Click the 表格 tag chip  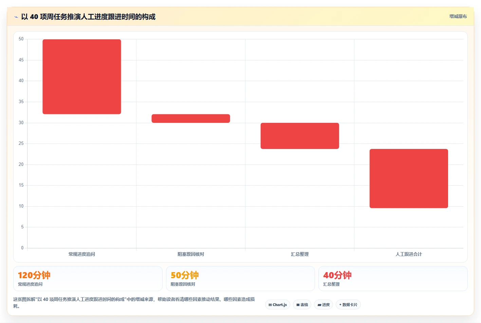[302, 305]
